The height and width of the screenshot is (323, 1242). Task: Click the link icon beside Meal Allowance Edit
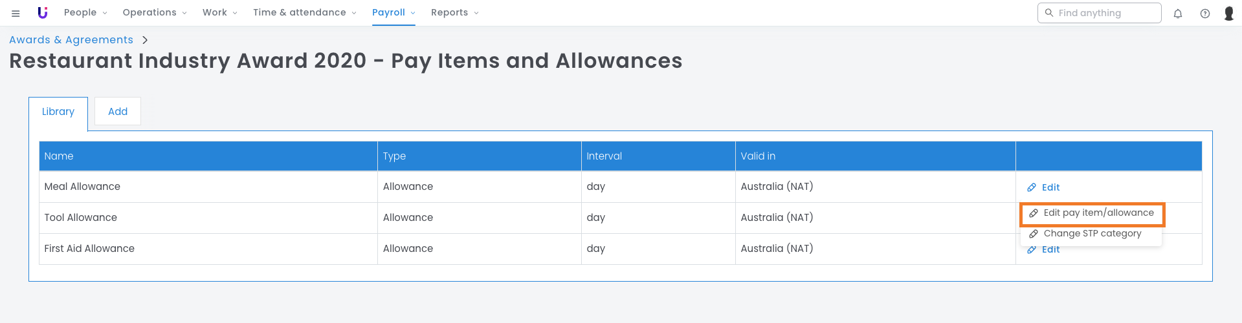1032,187
